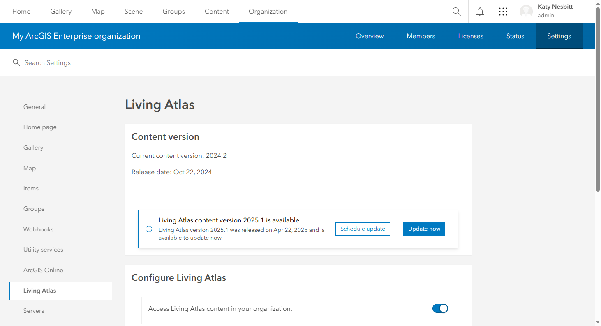Click the Update now button
The height and width of the screenshot is (326, 601).
point(424,229)
